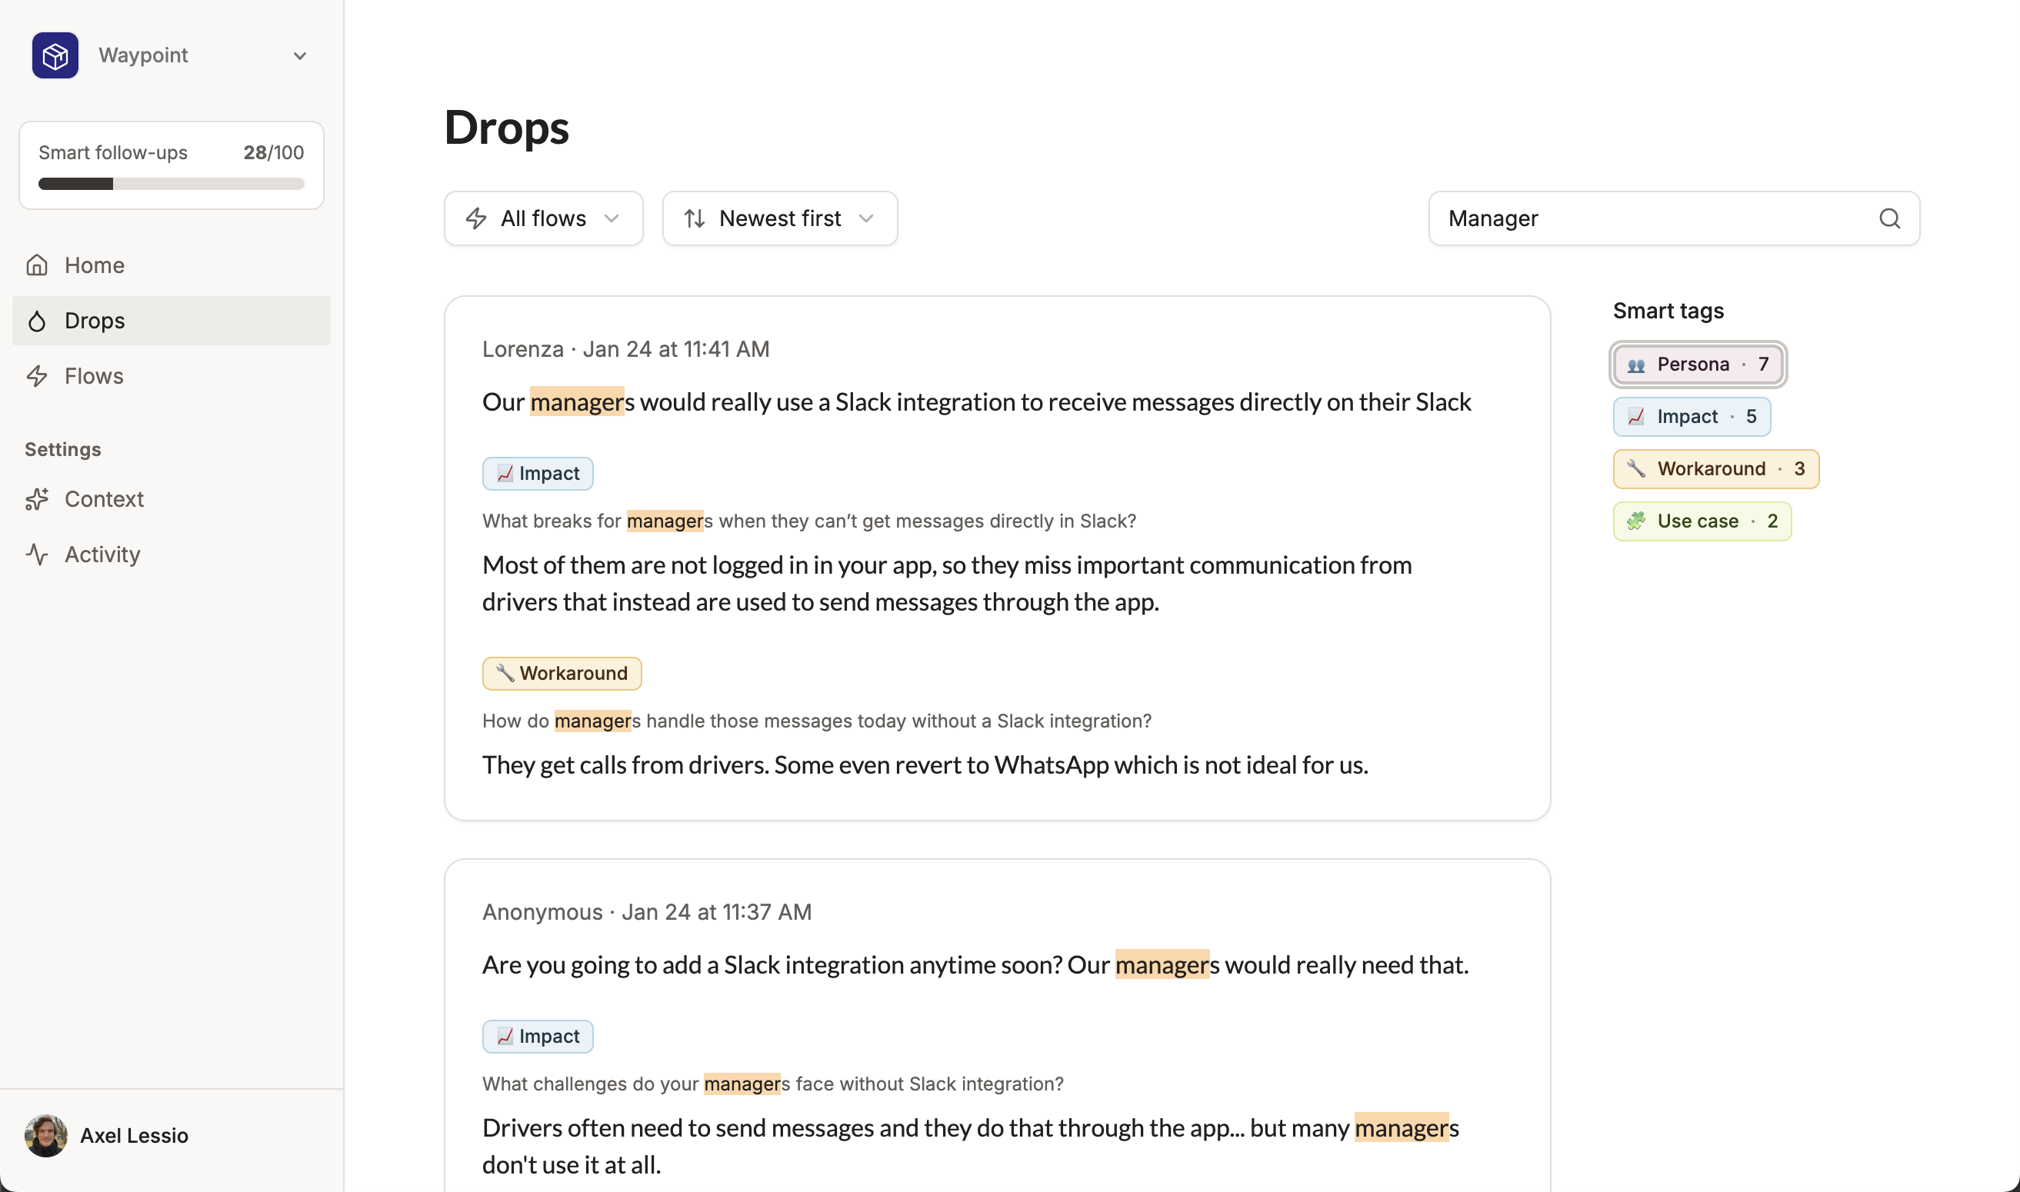Click the Waypoint cube logo icon
Screen dimensions: 2020x1192
(55, 55)
